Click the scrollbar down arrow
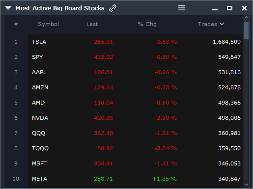The height and width of the screenshot is (189, 253). 246,185
